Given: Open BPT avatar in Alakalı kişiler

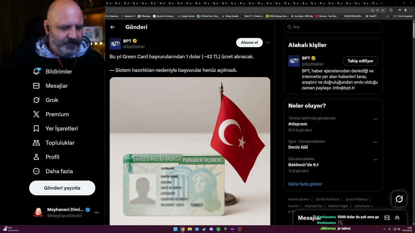Looking at the screenshot, I should coord(294,61).
